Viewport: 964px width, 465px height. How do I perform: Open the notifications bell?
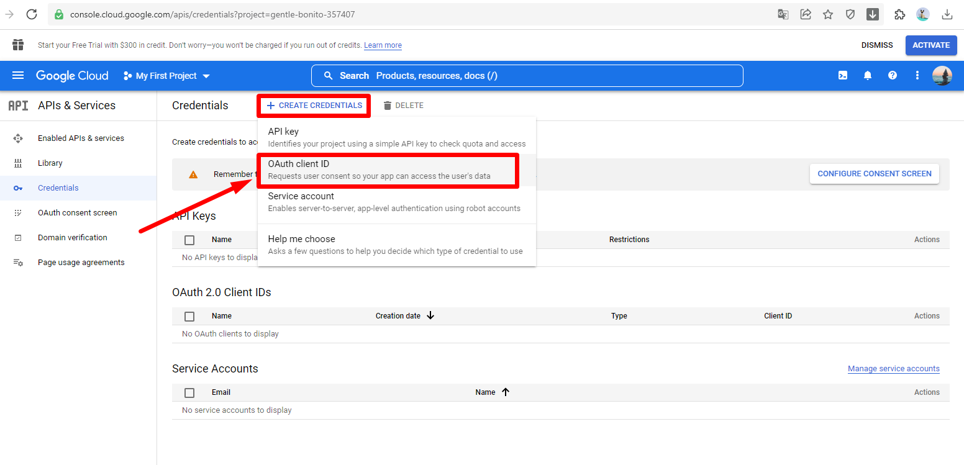point(868,76)
